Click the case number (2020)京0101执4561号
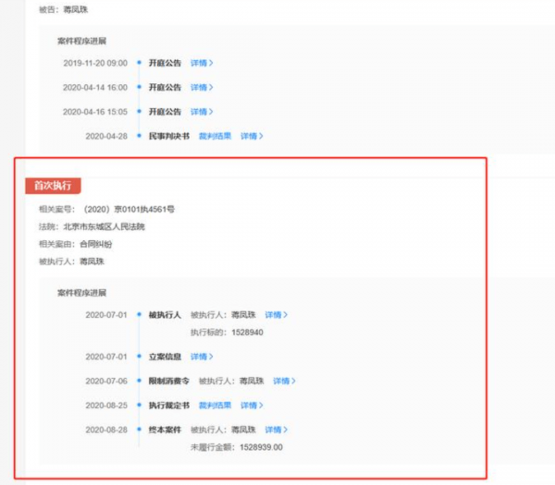 (129, 210)
